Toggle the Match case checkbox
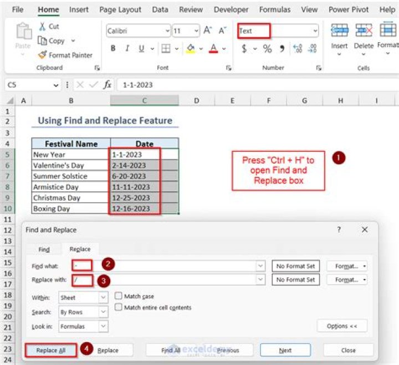This screenshot has height=365, width=399. tap(118, 296)
